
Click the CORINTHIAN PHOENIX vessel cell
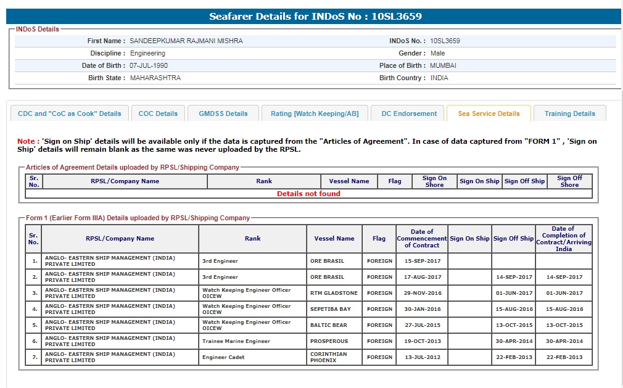point(329,357)
